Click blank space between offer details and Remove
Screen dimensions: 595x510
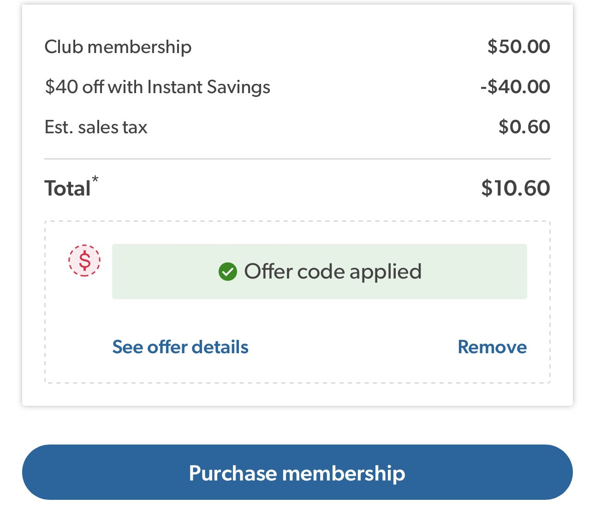(x=353, y=347)
